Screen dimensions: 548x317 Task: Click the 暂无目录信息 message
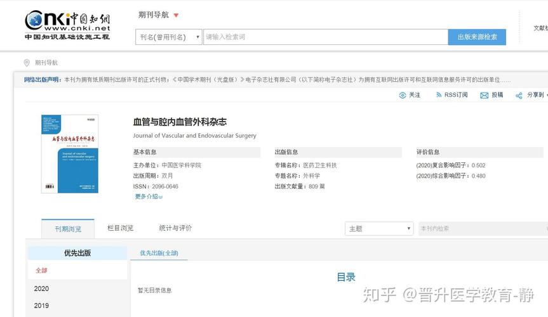coord(154,290)
